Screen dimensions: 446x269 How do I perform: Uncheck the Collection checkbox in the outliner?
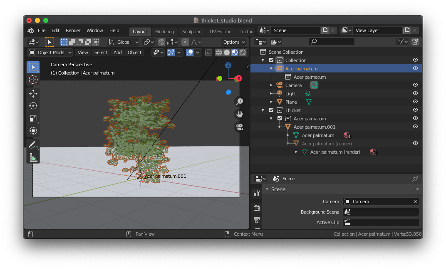[x=271, y=60]
